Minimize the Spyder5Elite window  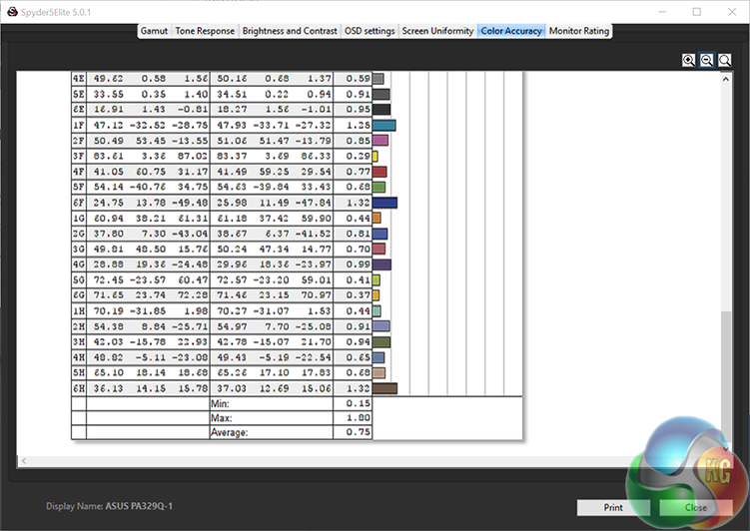point(662,12)
